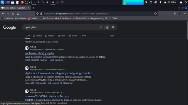Expand the terminal dropdown arrow in panel
This screenshot has height=105, width=188.
pos(29,2)
